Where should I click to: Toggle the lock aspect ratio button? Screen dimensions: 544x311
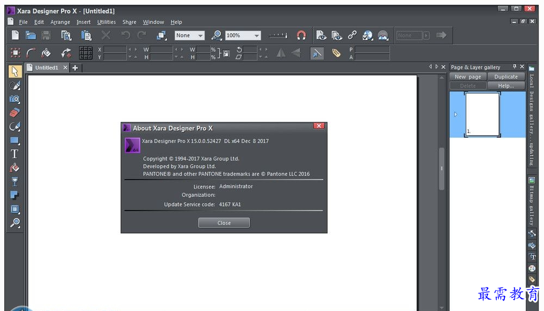[226, 53]
